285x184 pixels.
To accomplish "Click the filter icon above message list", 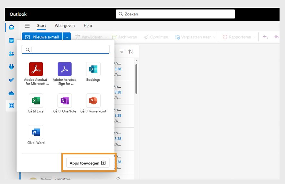I will click(121, 51).
